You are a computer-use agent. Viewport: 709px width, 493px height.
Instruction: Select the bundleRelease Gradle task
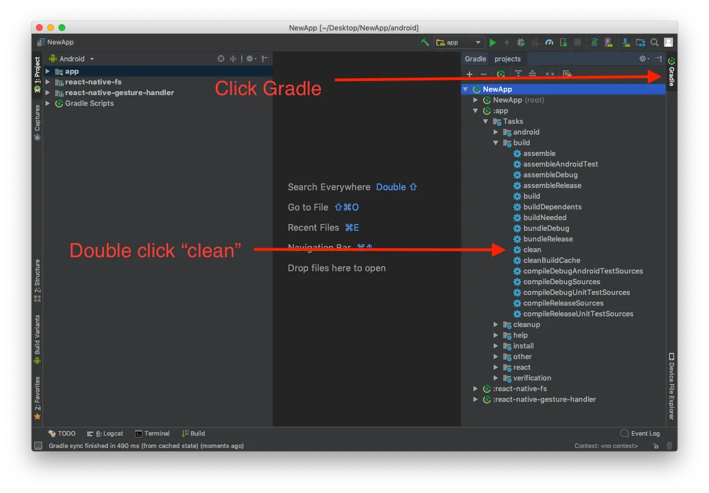coord(543,239)
